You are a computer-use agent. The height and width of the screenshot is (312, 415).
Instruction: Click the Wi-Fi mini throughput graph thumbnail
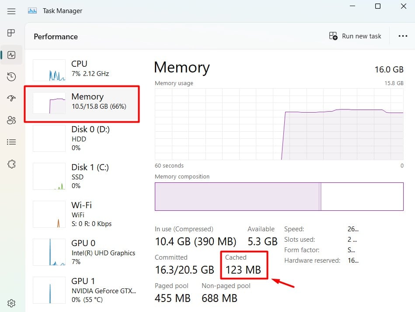(x=49, y=214)
